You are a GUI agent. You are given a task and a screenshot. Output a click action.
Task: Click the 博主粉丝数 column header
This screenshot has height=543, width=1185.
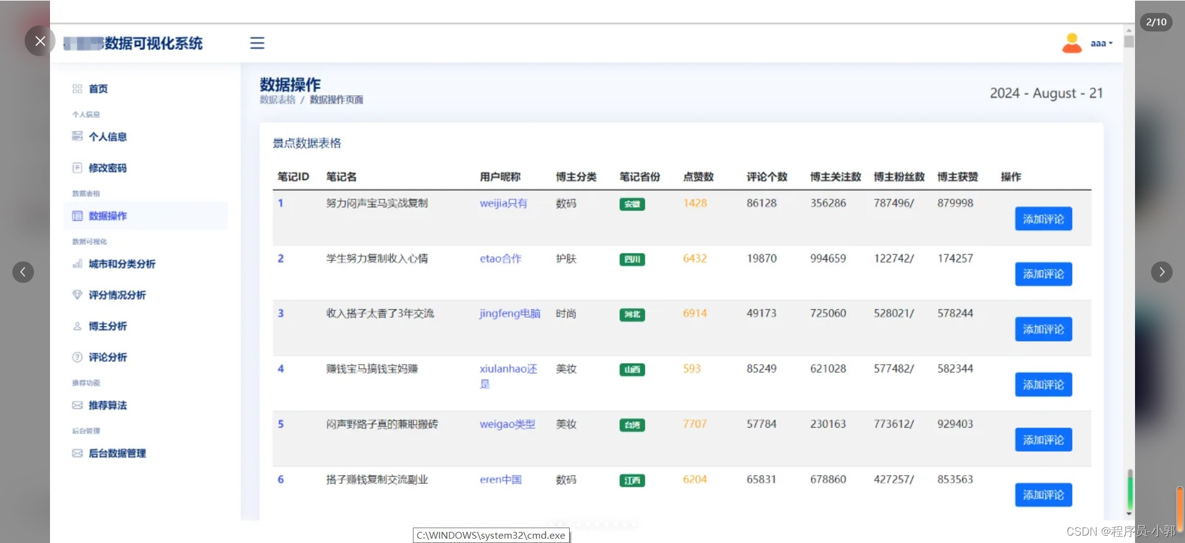tap(899, 177)
